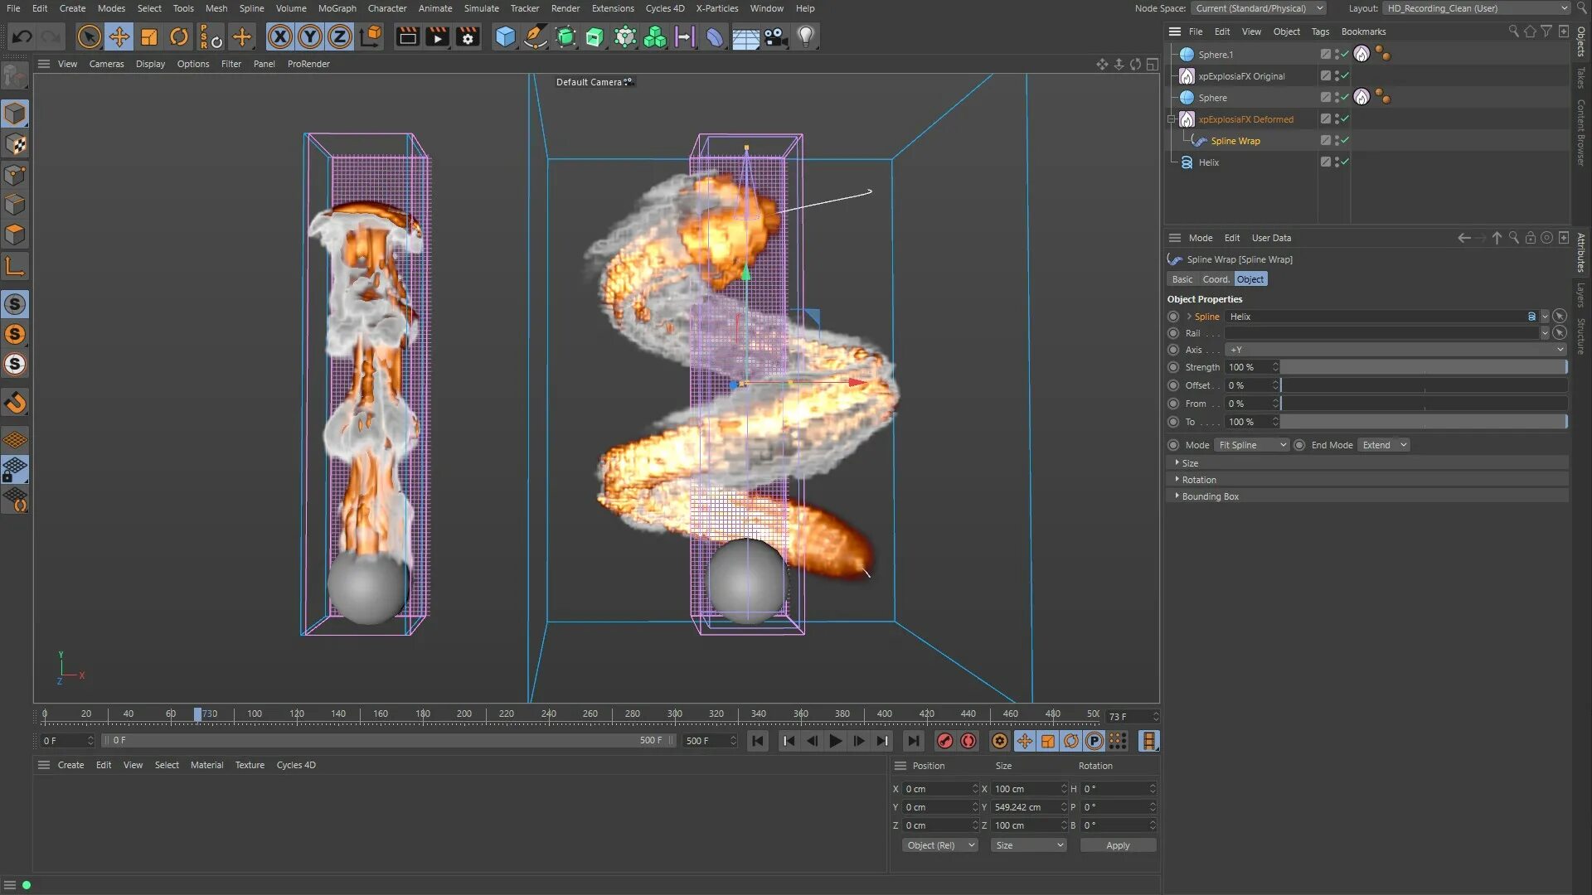1592x895 pixels.
Task: Click the Undo arrow icon
Action: [x=22, y=36]
